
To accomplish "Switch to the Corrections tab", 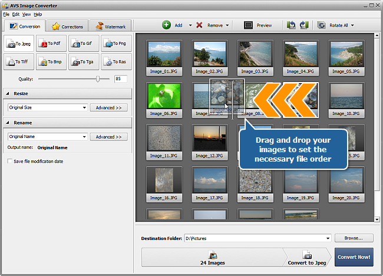I will [67, 27].
